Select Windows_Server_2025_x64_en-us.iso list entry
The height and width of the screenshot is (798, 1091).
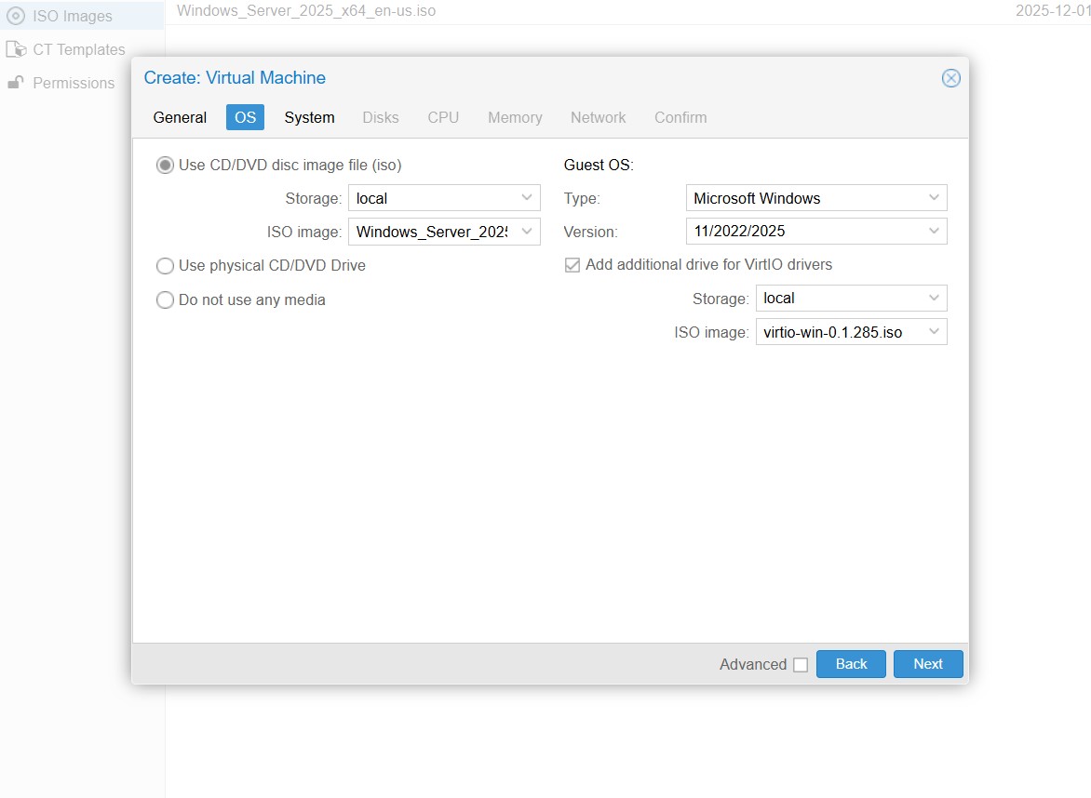click(306, 11)
